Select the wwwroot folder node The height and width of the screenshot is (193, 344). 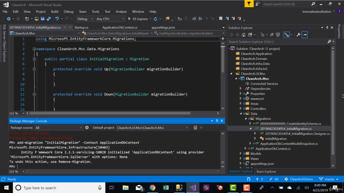pyautogui.click(x=257, y=99)
